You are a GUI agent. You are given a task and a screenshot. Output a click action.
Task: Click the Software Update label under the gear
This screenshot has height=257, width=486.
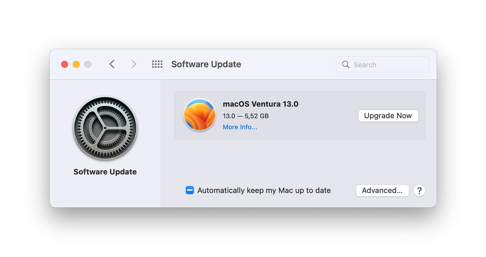(105, 172)
